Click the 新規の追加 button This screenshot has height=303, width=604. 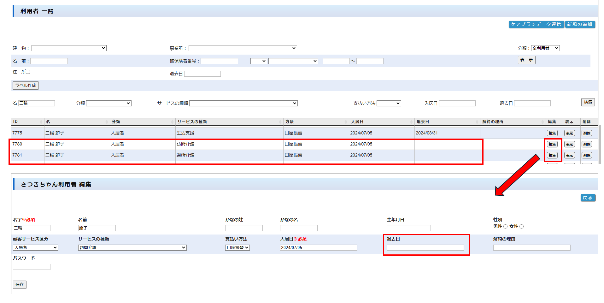click(x=580, y=24)
